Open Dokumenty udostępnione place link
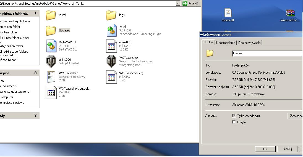This screenshot has width=303, height=157. click(14, 92)
